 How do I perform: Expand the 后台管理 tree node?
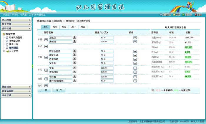point(4,51)
